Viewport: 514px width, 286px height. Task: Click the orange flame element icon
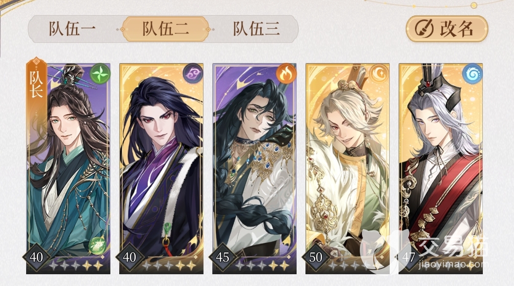[286, 74]
